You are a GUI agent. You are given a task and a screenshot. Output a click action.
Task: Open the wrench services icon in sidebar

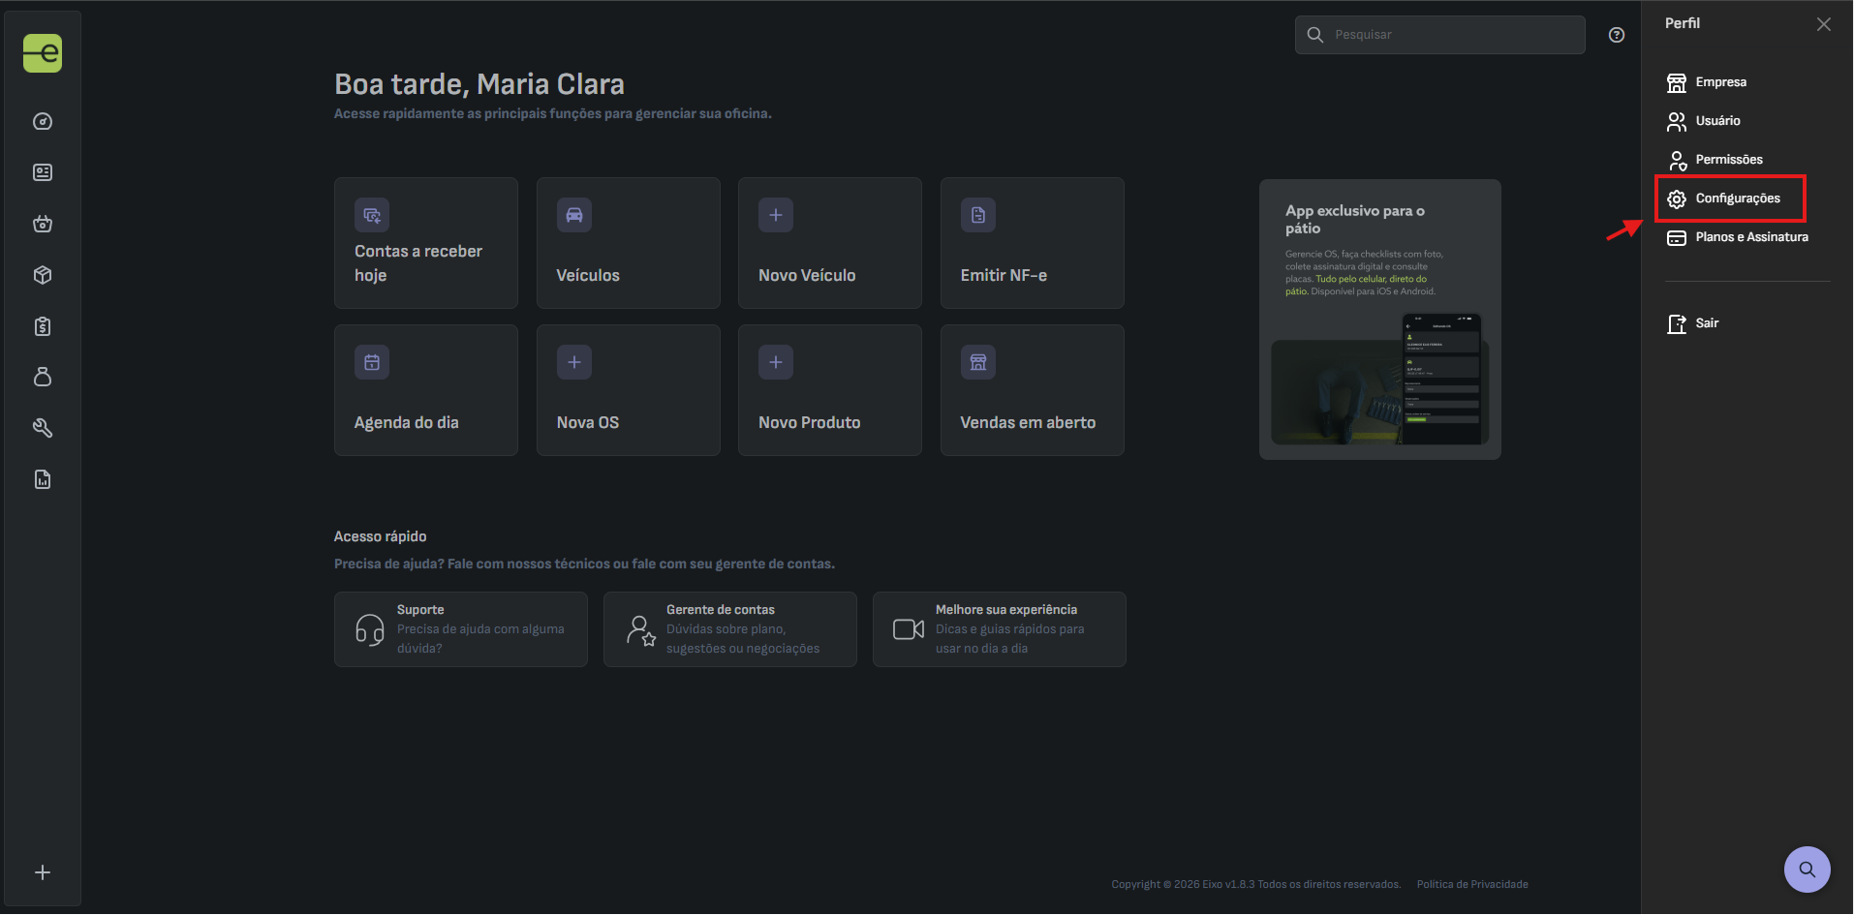(x=43, y=428)
